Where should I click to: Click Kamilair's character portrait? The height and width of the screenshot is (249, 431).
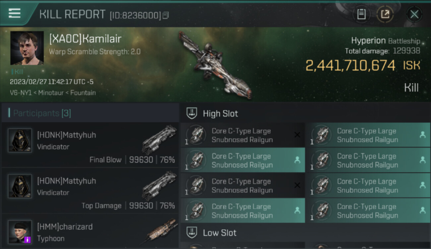pos(27,48)
